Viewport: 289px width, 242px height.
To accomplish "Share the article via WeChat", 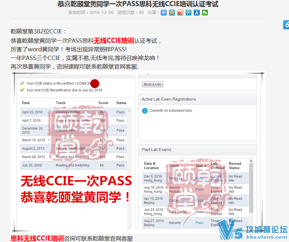I will [205, 13].
